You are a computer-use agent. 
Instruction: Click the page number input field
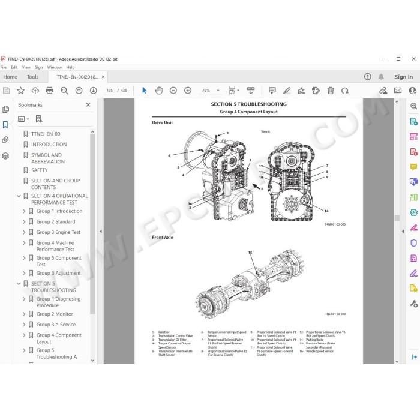(x=110, y=91)
